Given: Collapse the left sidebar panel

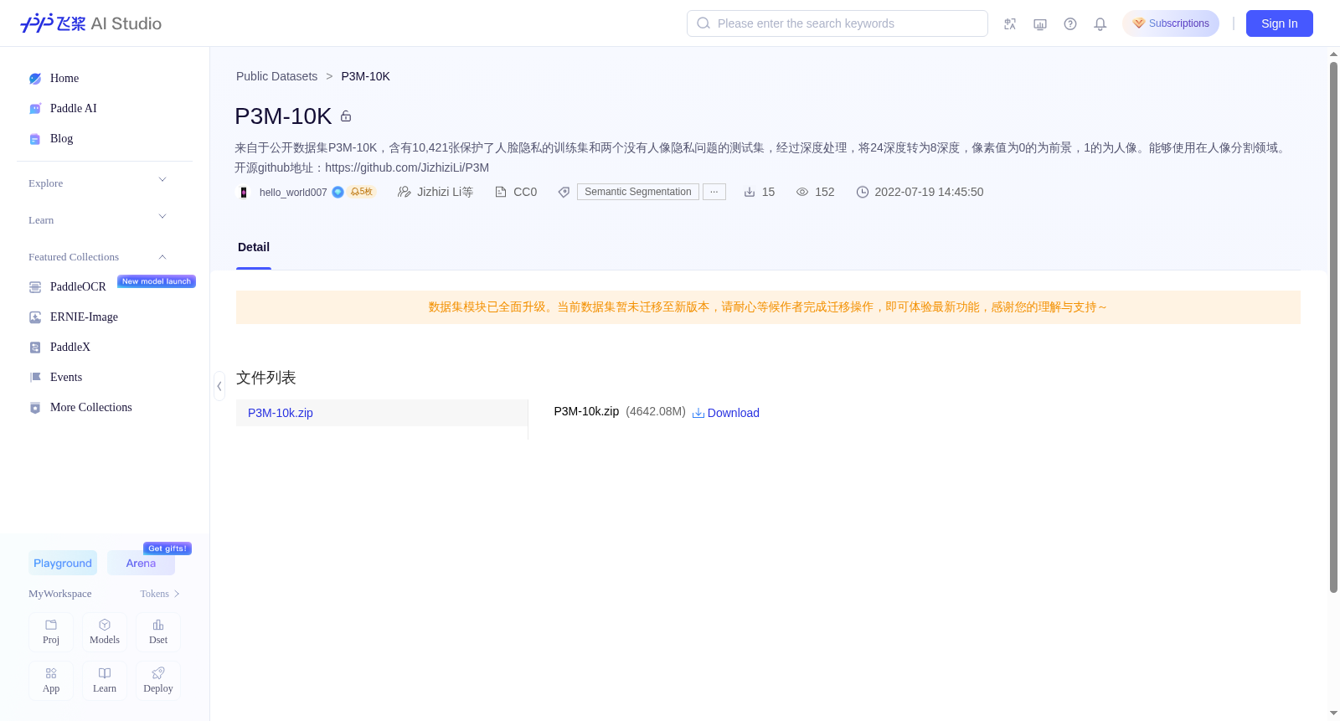Looking at the screenshot, I should point(219,386).
